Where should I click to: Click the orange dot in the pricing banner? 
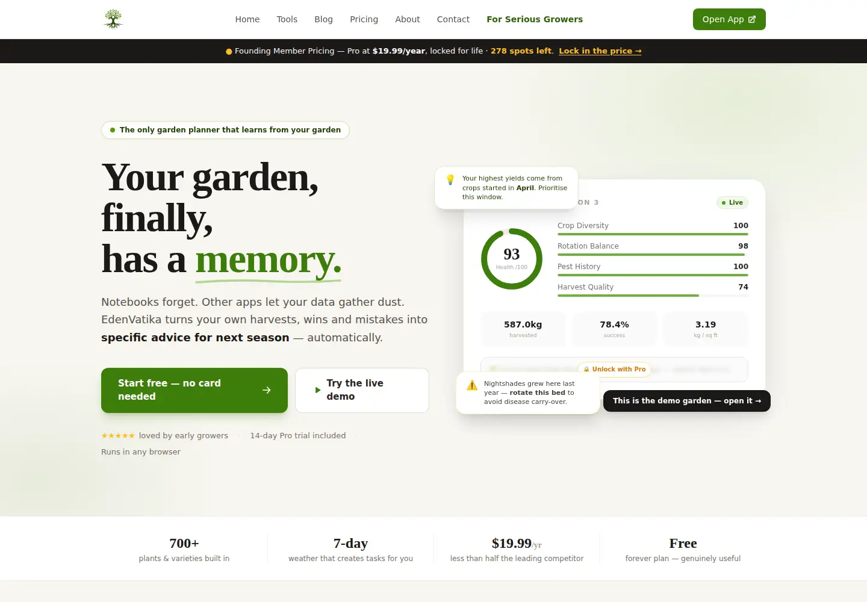[229, 52]
